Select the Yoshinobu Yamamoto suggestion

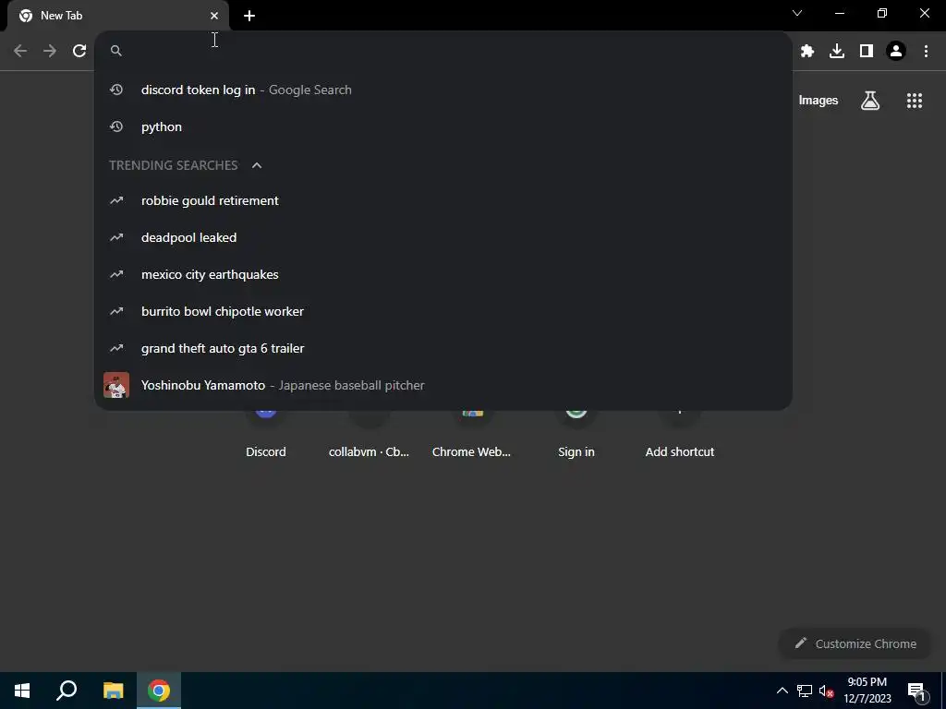click(x=443, y=385)
